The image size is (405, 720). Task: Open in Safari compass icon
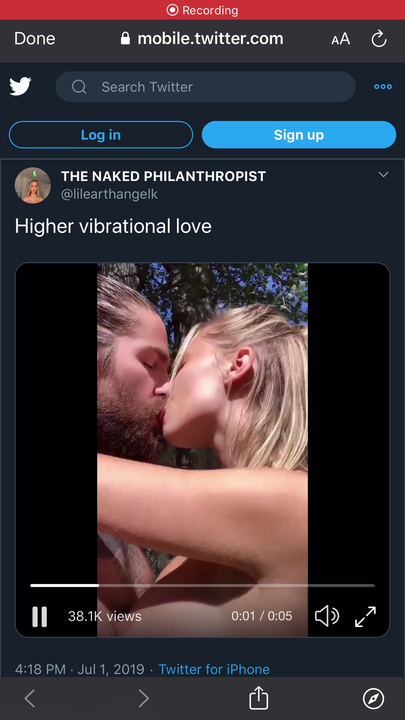(373, 698)
